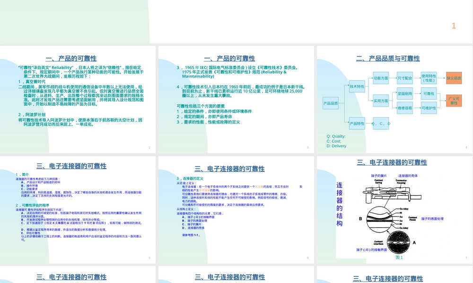Screen dimensions: 473x283
Task: Click the heading 2,阿波罗计划
Action: click(32, 115)
